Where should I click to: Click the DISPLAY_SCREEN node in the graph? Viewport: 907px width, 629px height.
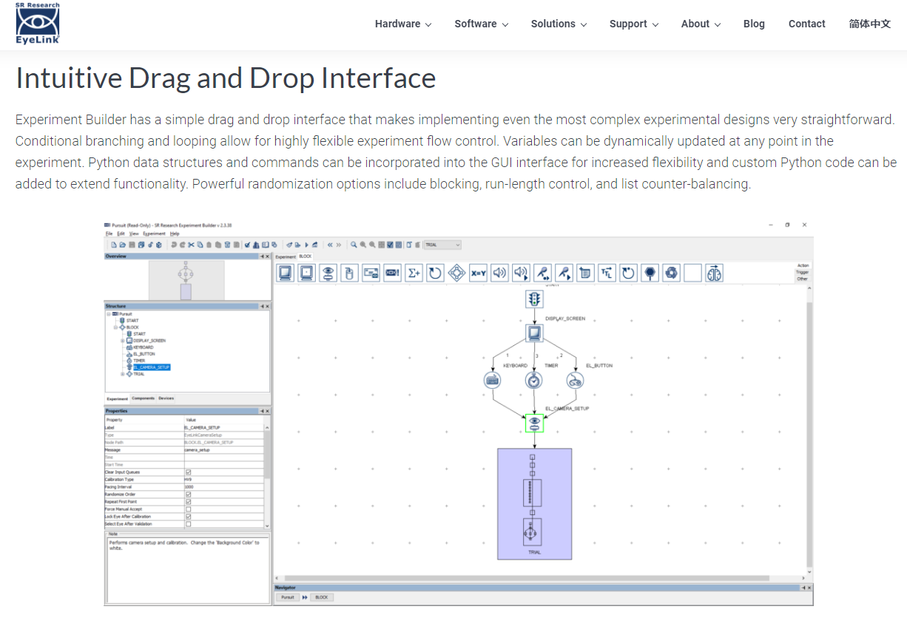(534, 333)
